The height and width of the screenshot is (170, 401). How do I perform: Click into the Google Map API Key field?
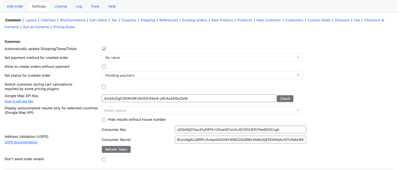pyautogui.click(x=189, y=98)
